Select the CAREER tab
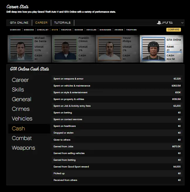The height and width of the screenshot is (192, 190). click(x=41, y=23)
